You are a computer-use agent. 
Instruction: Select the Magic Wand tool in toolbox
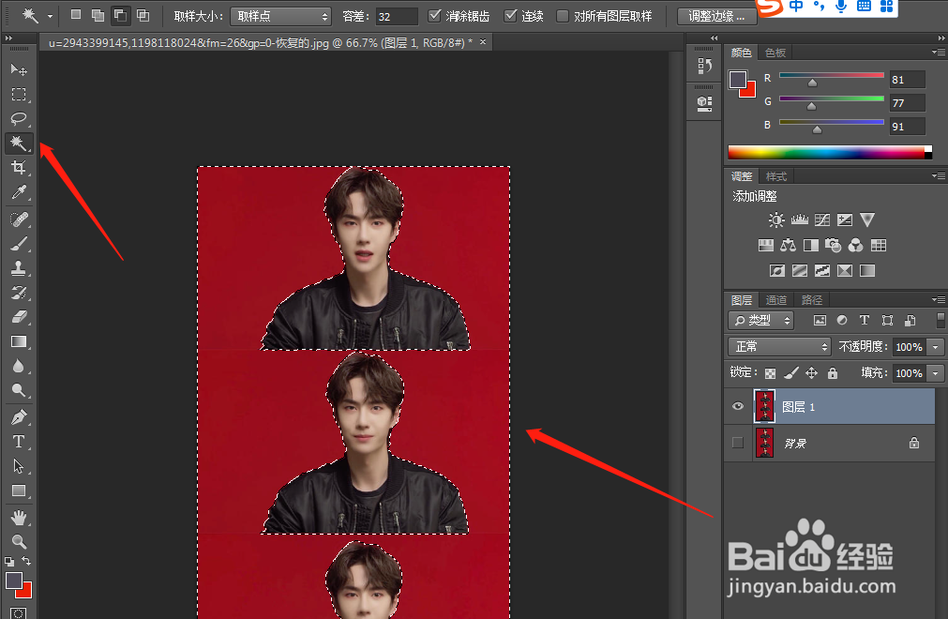(x=19, y=143)
